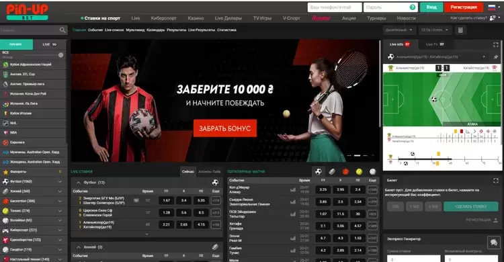Click СДЕЛАТЬ СТАВКУ button
504x262 pixels.
[x=471, y=207]
